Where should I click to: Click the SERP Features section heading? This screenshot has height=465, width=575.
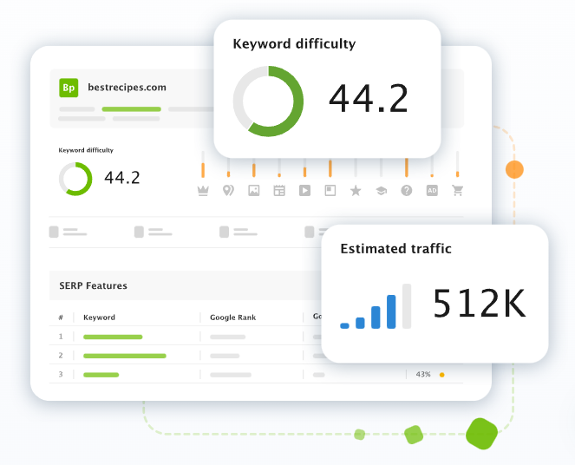(93, 285)
